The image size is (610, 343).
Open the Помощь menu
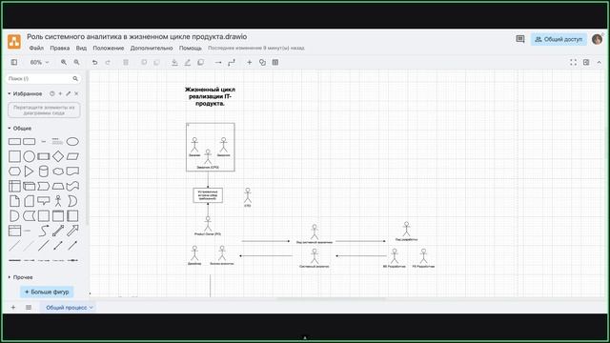[191, 49]
